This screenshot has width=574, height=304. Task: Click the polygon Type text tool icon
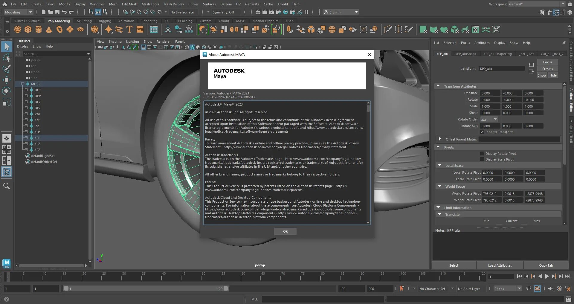pyautogui.click(x=129, y=30)
